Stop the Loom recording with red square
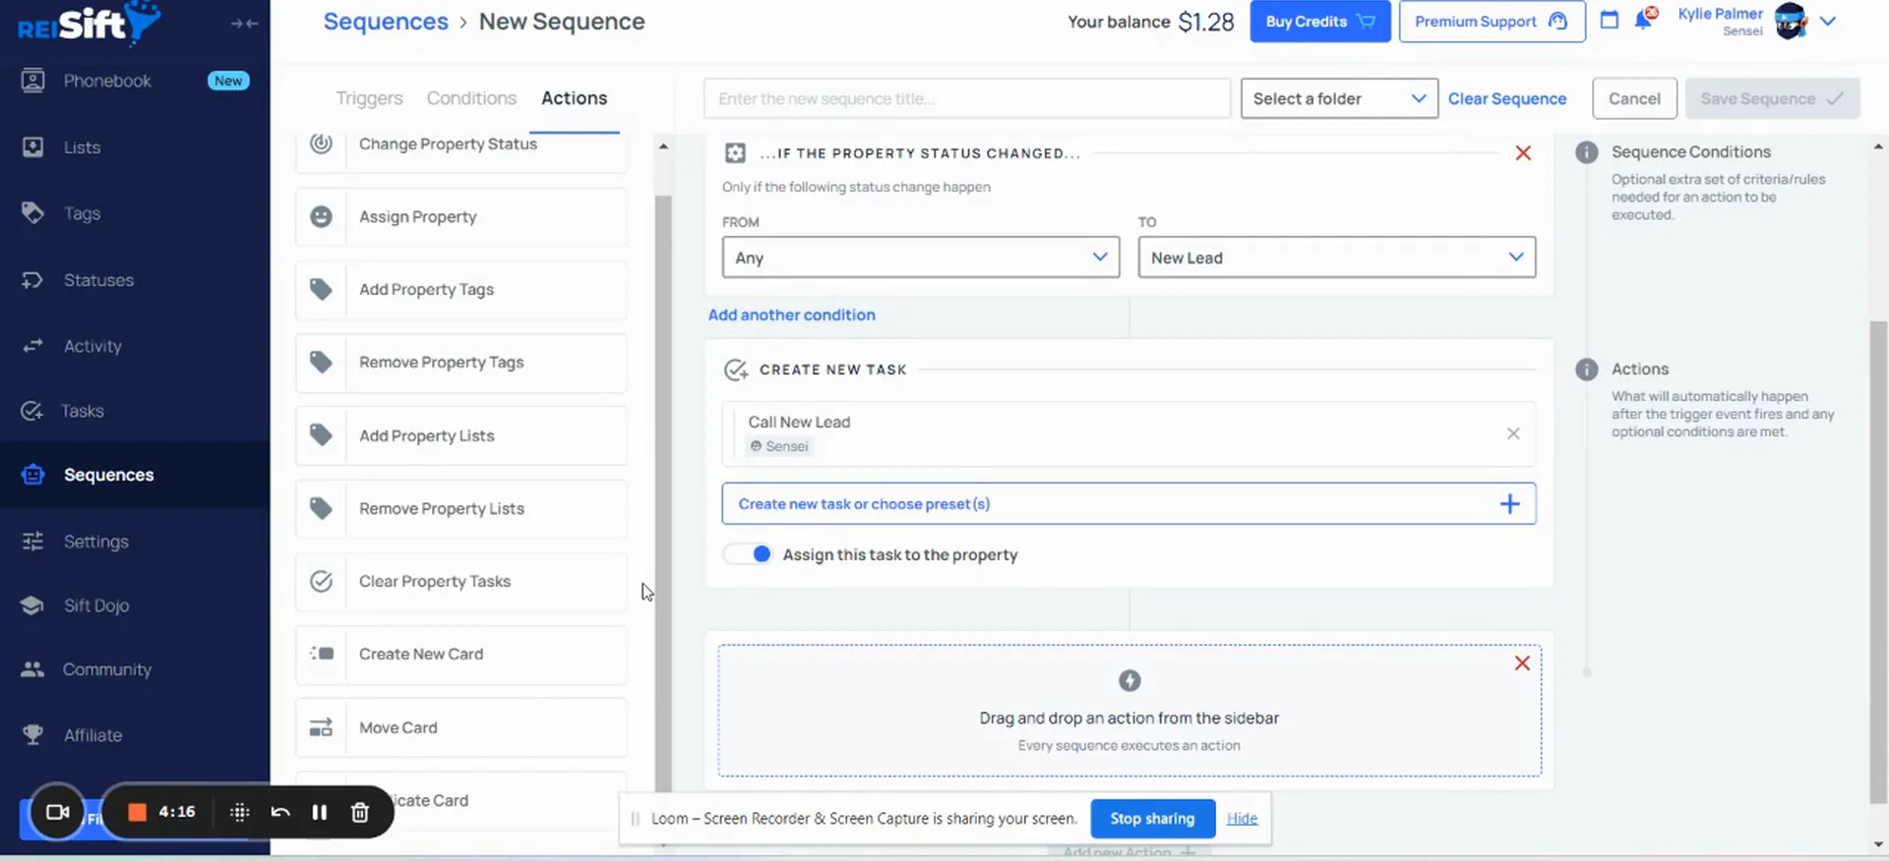The width and height of the screenshot is (1889, 861). tap(137, 812)
